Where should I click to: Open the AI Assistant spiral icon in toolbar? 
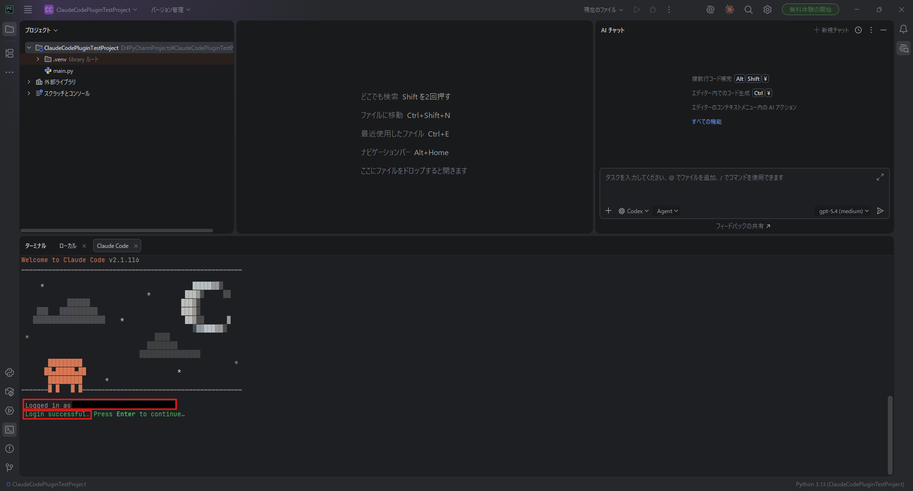coord(710,10)
